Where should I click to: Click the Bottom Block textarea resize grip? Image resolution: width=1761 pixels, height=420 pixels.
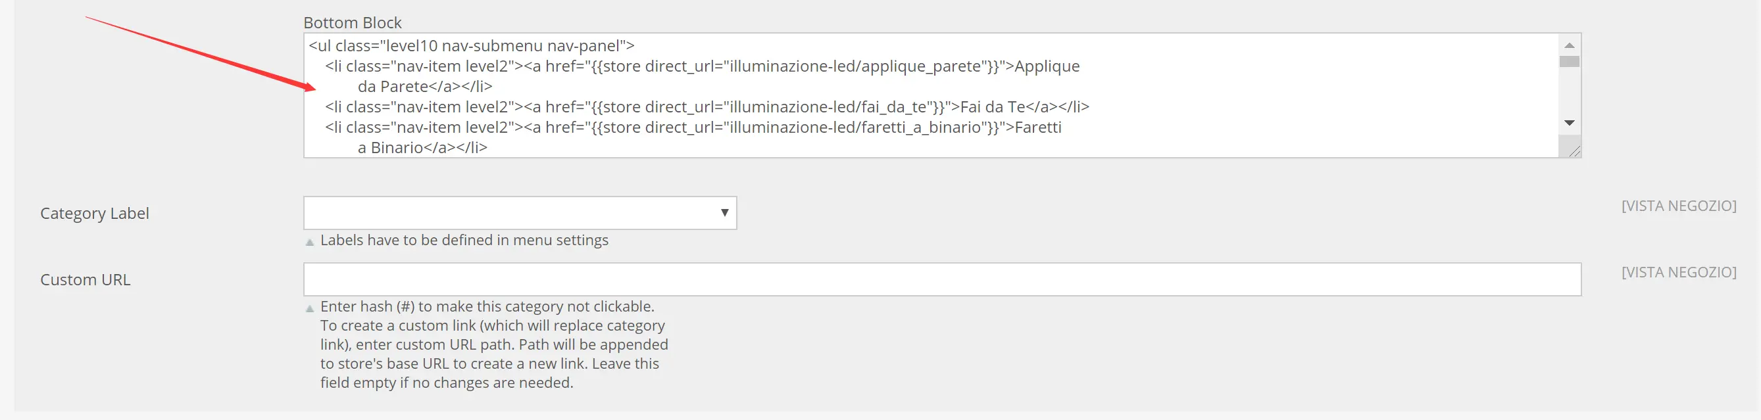[x=1574, y=152]
